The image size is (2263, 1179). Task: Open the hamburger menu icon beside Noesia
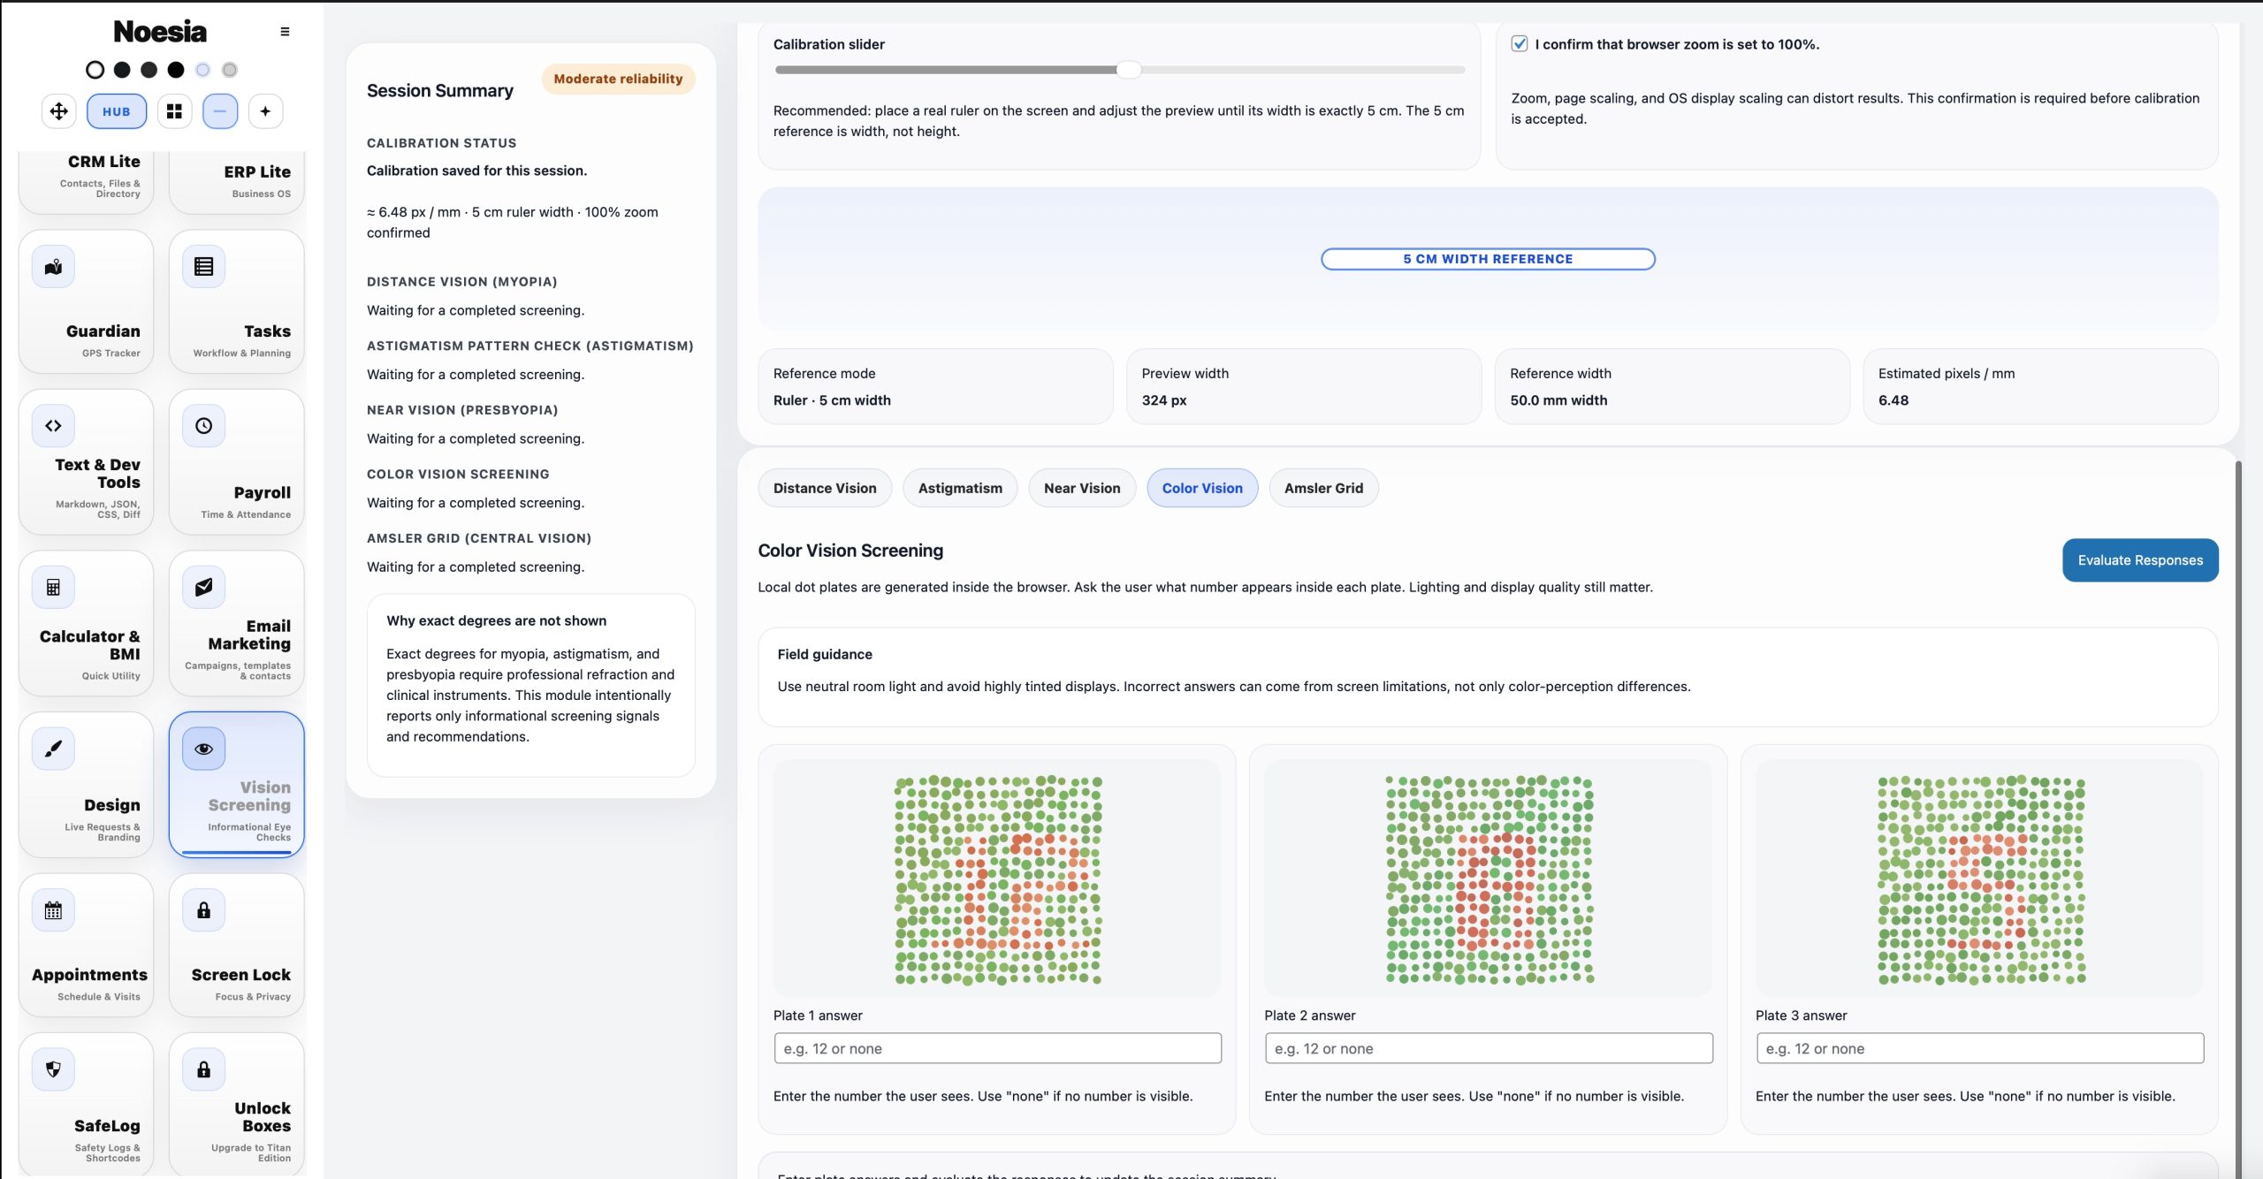click(x=285, y=32)
